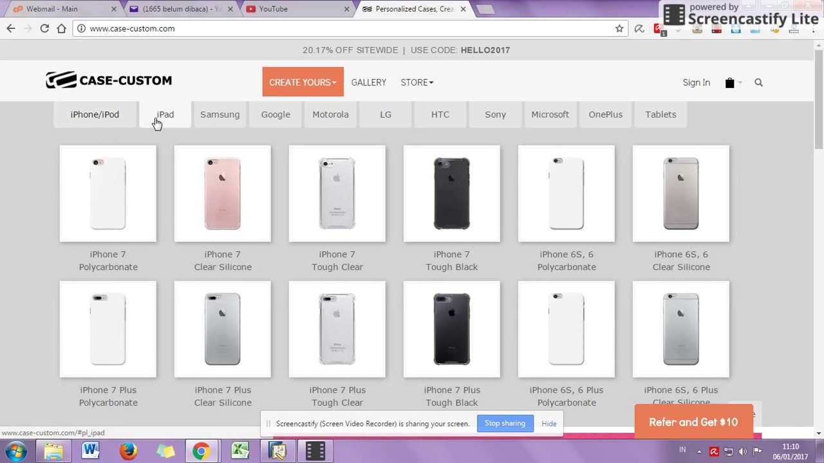The width and height of the screenshot is (824, 463).
Task: Select the iPhone/iPod category tab
Action: [x=95, y=114]
